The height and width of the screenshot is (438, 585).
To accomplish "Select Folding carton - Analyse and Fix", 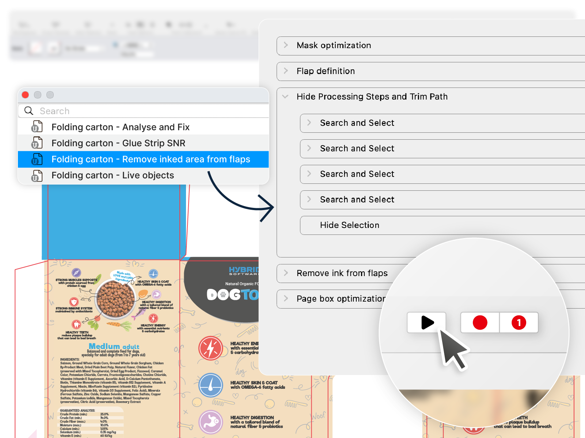I will click(x=121, y=127).
